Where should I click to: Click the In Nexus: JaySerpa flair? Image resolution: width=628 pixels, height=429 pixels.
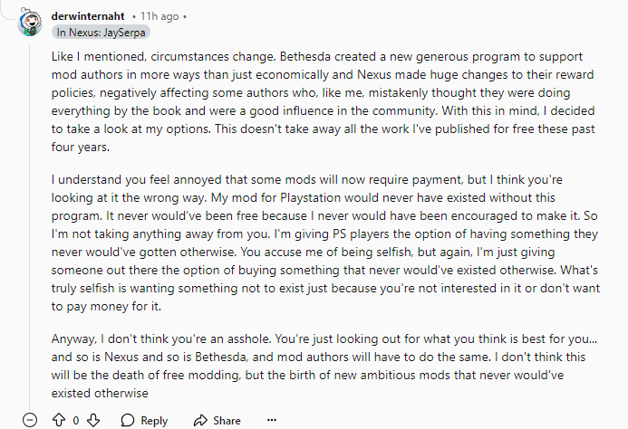101,33
